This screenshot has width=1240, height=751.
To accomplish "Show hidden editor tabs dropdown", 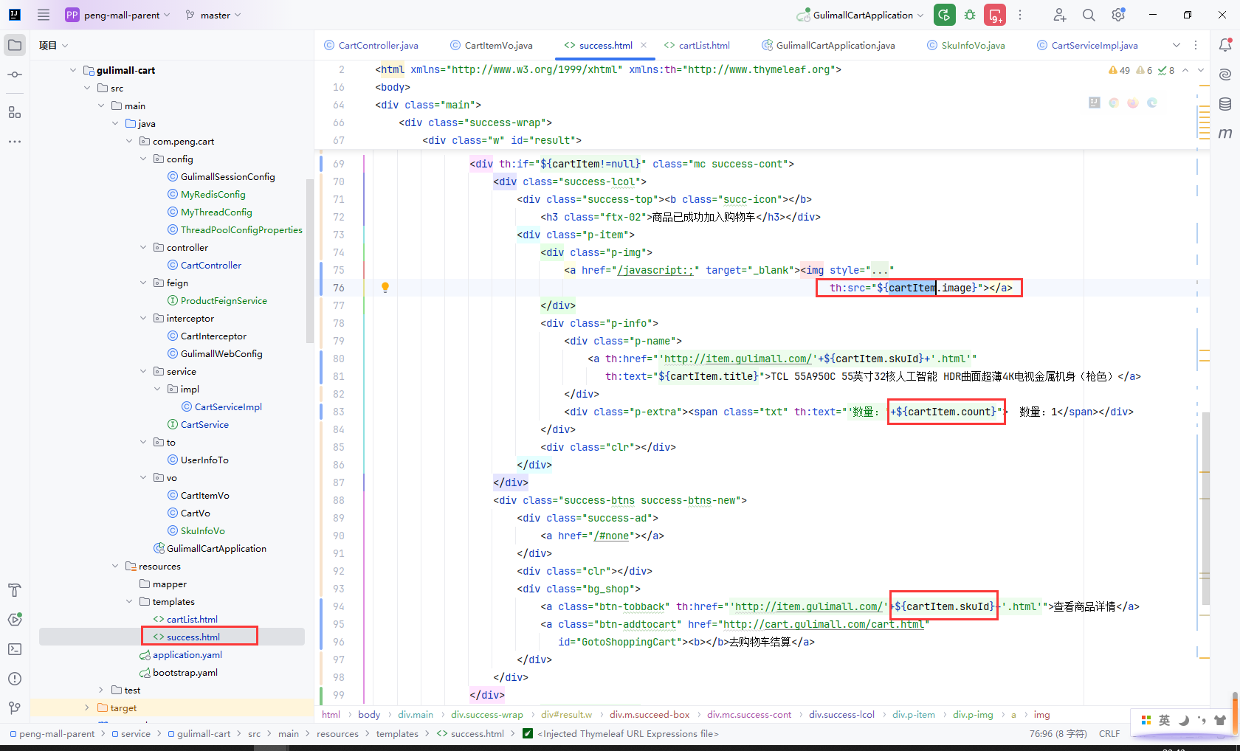I will pos(1177,45).
